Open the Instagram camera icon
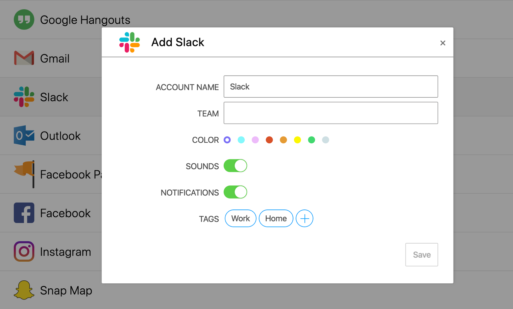This screenshot has width=513, height=309. click(x=24, y=251)
